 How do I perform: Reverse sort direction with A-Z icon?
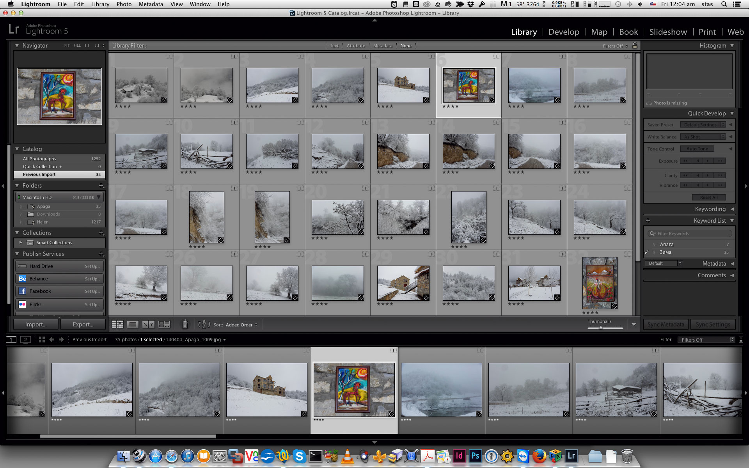click(204, 324)
